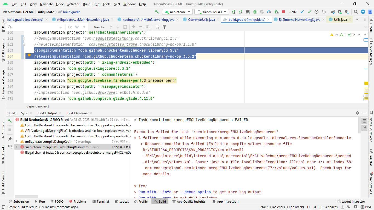Stop the build with the red square icon

click(283, 12)
